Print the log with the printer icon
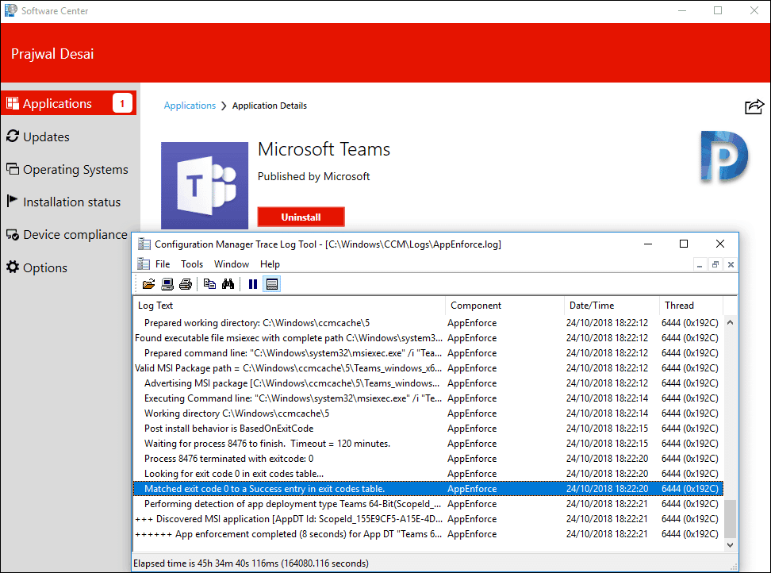The height and width of the screenshot is (573, 771). 186,284
